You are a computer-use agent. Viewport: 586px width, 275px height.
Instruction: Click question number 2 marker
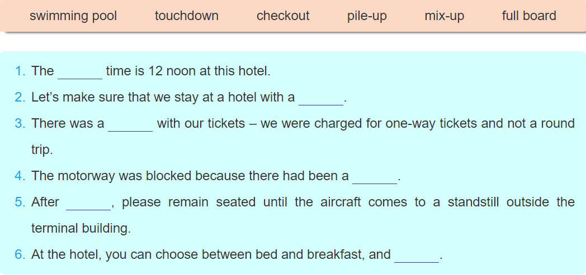pyautogui.click(x=20, y=98)
